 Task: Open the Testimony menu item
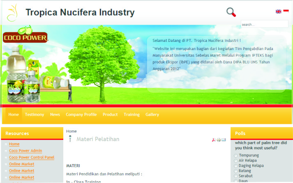(35, 114)
